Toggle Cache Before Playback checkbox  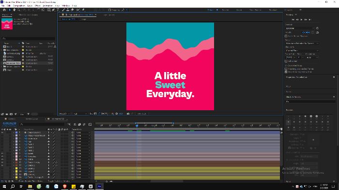pyautogui.click(x=286, y=36)
